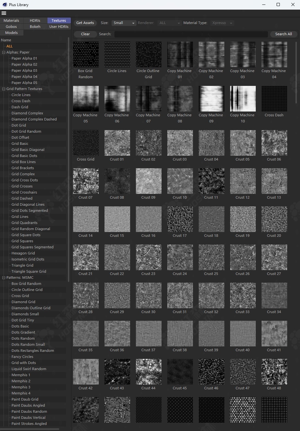Select ALL in the category tree
The image size is (300, 431).
click(10, 46)
